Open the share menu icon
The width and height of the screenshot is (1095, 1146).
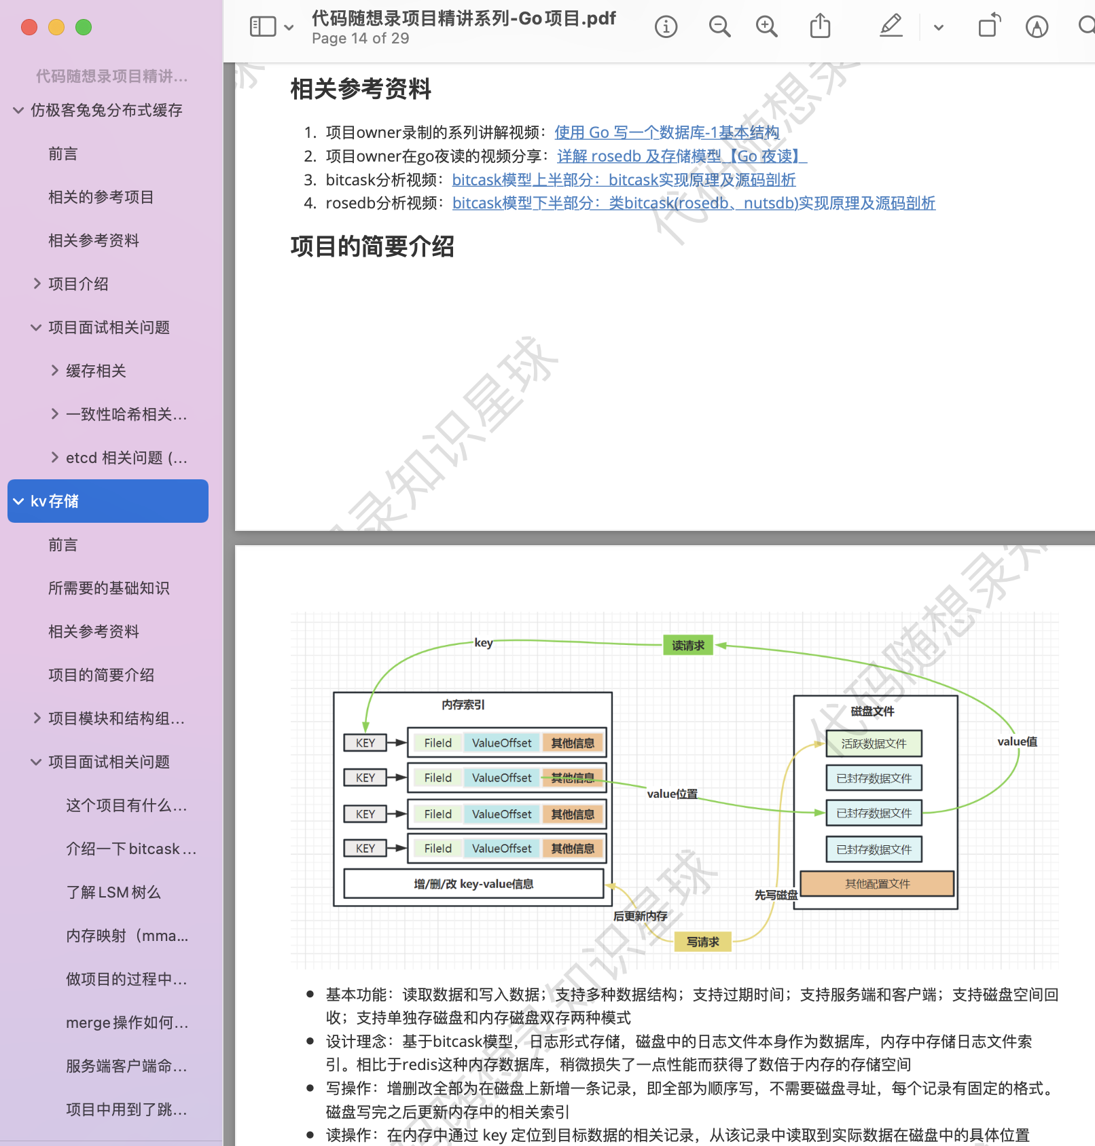pyautogui.click(x=821, y=26)
